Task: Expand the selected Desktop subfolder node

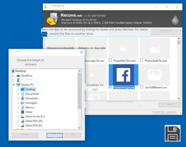Action: [18, 89]
